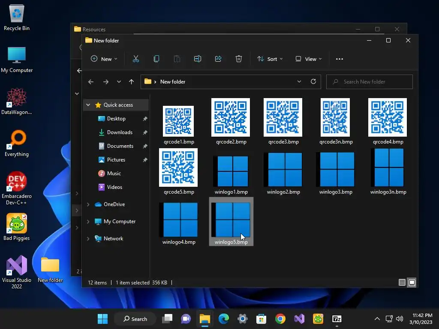The height and width of the screenshot is (329, 439).
Task: Expand the OneDrive tree node
Action: 88,204
